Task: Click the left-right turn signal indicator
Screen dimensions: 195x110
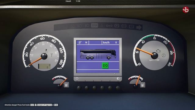Action: 109,26
